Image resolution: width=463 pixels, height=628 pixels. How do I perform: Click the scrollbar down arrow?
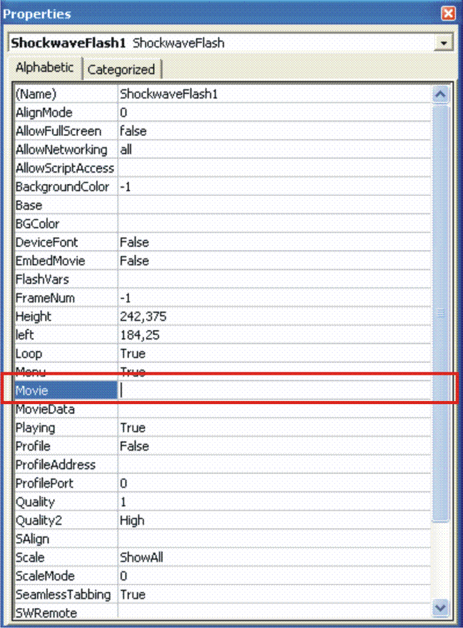pyautogui.click(x=440, y=607)
